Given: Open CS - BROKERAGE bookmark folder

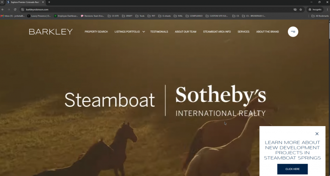Looking at the screenshot, I should coord(254,16).
